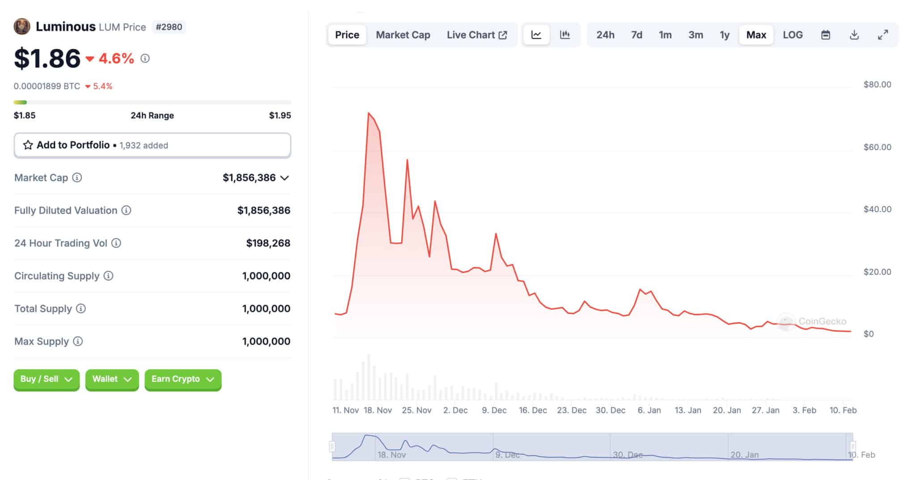Show Market Cap info tooltip icon
Image resolution: width=916 pixels, height=480 pixels.
(x=77, y=177)
